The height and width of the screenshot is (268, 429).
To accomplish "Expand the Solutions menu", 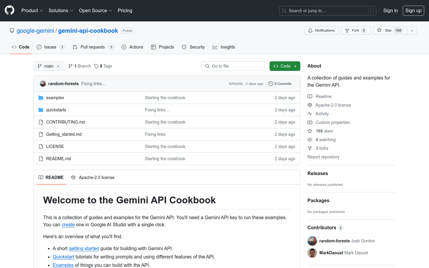I will coord(61,10).
